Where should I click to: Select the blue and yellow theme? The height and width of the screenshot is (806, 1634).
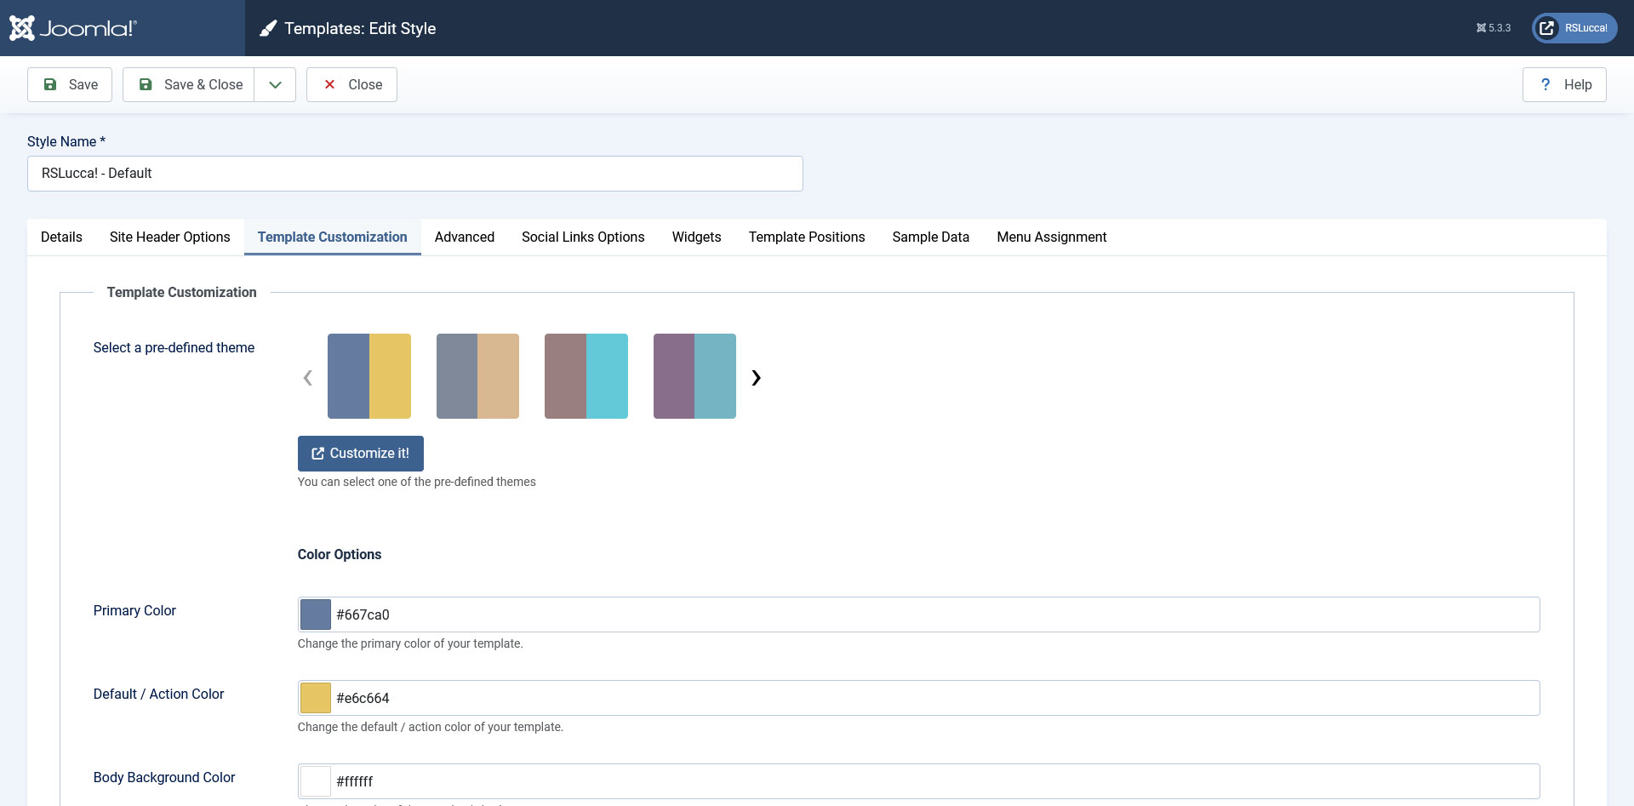(369, 376)
